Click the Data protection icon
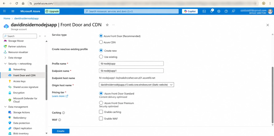Image resolution: width=274 pixels, height=136 pixels. point(10,123)
